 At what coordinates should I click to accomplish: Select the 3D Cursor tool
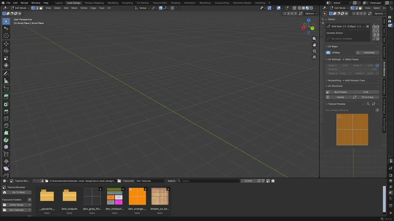(x=6, y=36)
